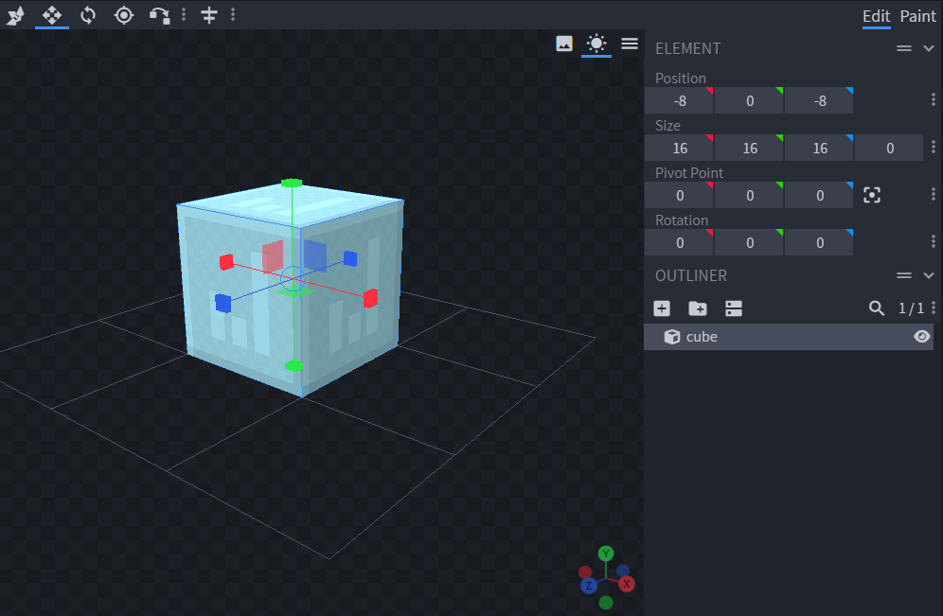Click the Position X value field
943x616 pixels.
679,101
